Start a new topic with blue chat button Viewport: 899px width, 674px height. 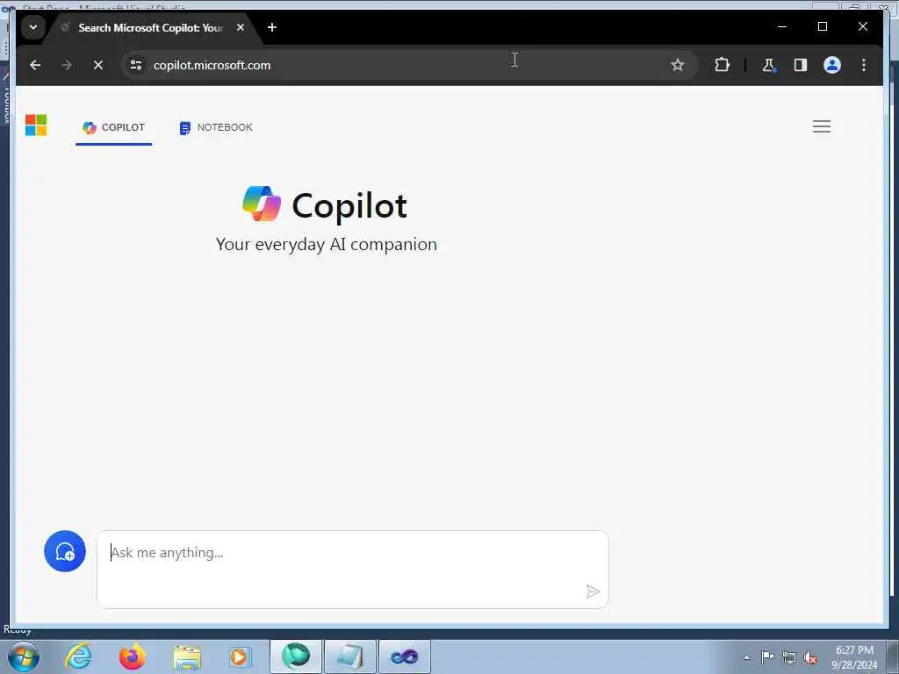pyautogui.click(x=65, y=551)
